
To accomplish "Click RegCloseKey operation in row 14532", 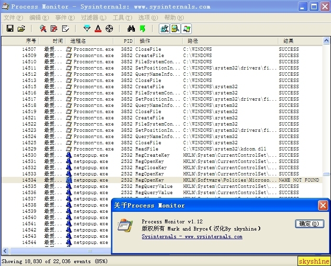I will (151, 167).
